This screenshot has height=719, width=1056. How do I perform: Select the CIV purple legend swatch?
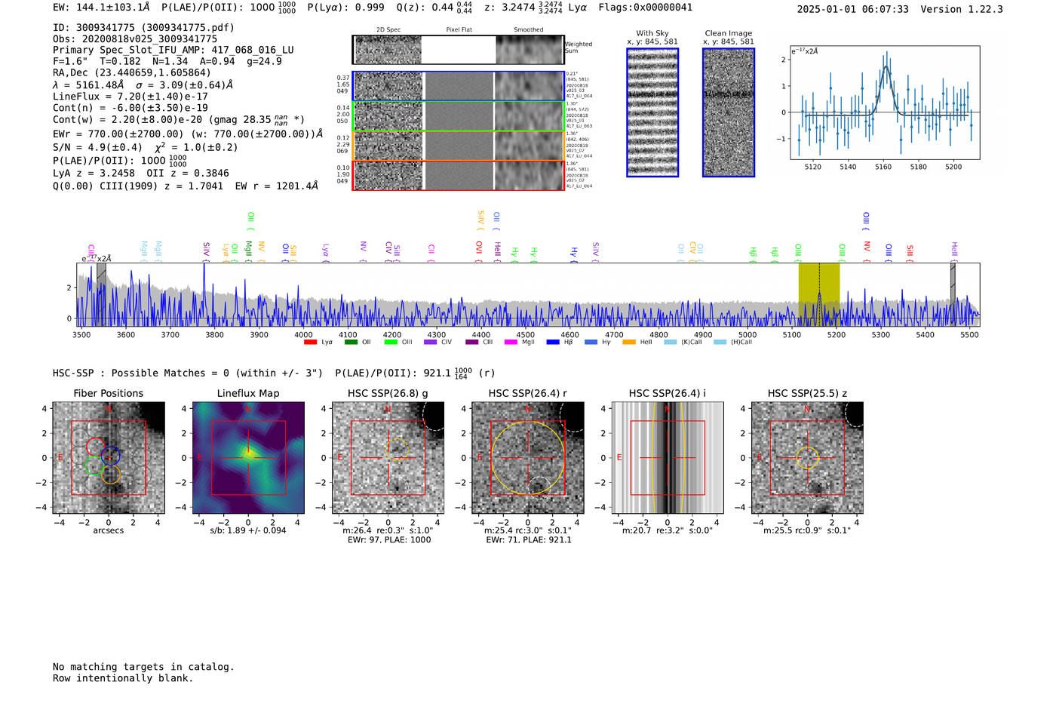(x=431, y=343)
